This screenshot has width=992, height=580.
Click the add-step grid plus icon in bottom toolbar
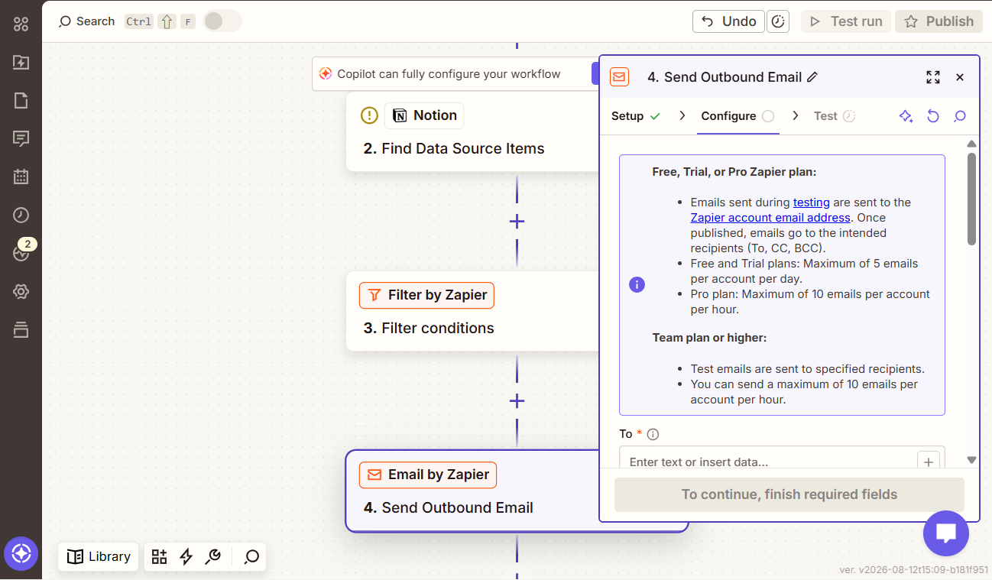tap(159, 556)
